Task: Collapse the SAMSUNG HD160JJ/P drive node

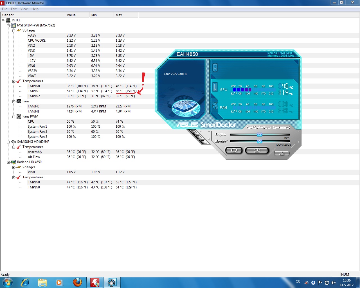Action: click(x=8, y=142)
